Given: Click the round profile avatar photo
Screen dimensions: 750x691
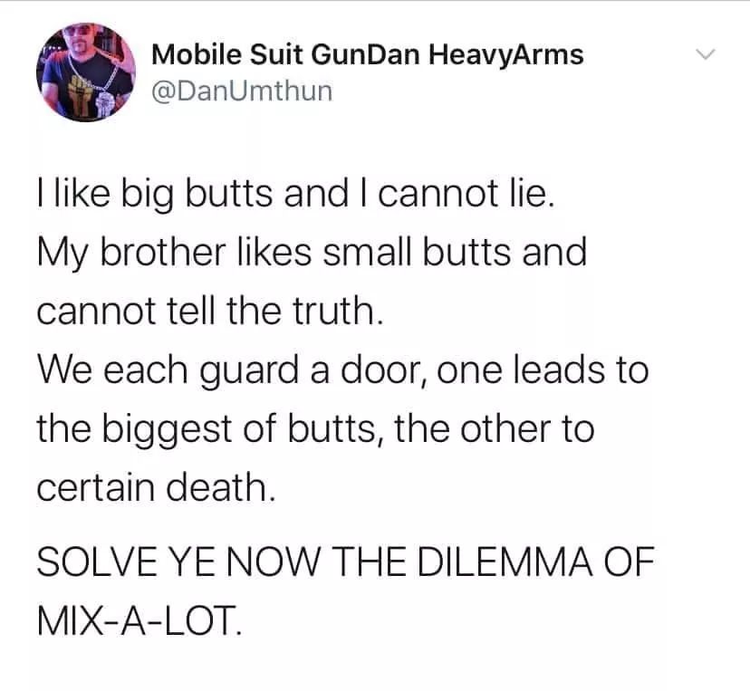Looking at the screenshot, I should (86, 72).
